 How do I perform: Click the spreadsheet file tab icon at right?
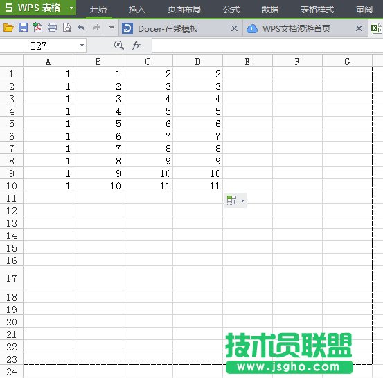376,28
